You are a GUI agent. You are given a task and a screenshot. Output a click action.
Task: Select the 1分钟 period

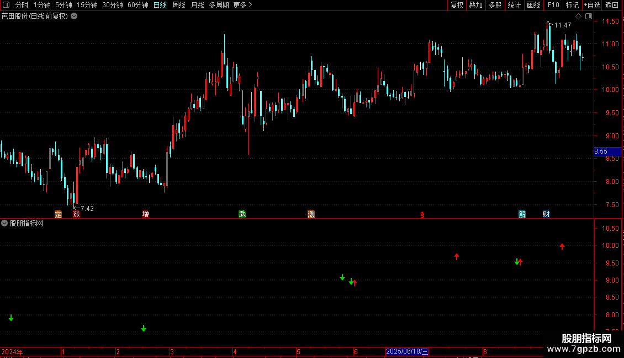tap(42, 5)
